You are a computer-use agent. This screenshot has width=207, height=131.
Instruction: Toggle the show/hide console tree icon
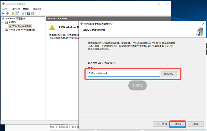(17, 13)
